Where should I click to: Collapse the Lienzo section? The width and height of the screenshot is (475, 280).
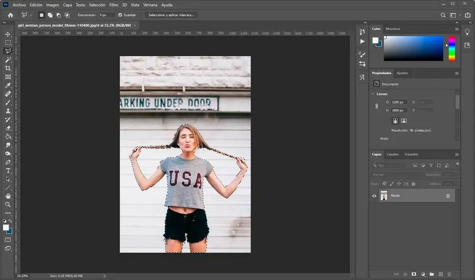[373, 94]
